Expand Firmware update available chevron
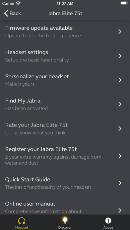 pos(120,31)
